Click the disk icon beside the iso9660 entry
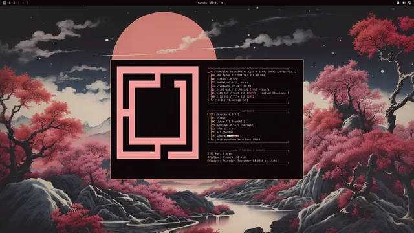The width and height of the screenshot is (414, 233). 213,93
